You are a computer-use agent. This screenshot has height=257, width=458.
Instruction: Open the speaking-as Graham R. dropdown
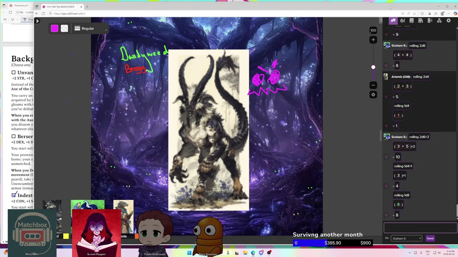click(x=406, y=238)
